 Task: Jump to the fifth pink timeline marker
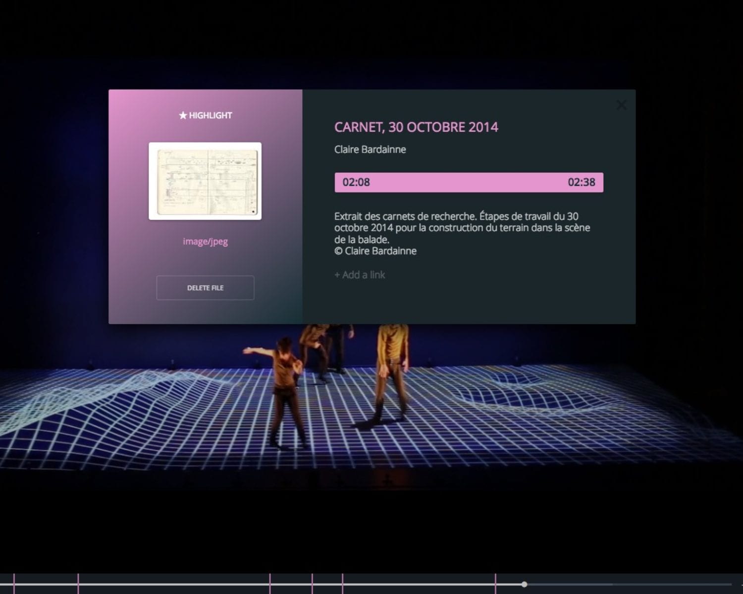point(343,584)
